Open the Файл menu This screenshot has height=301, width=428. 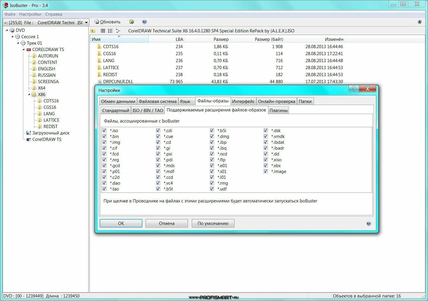[10, 14]
